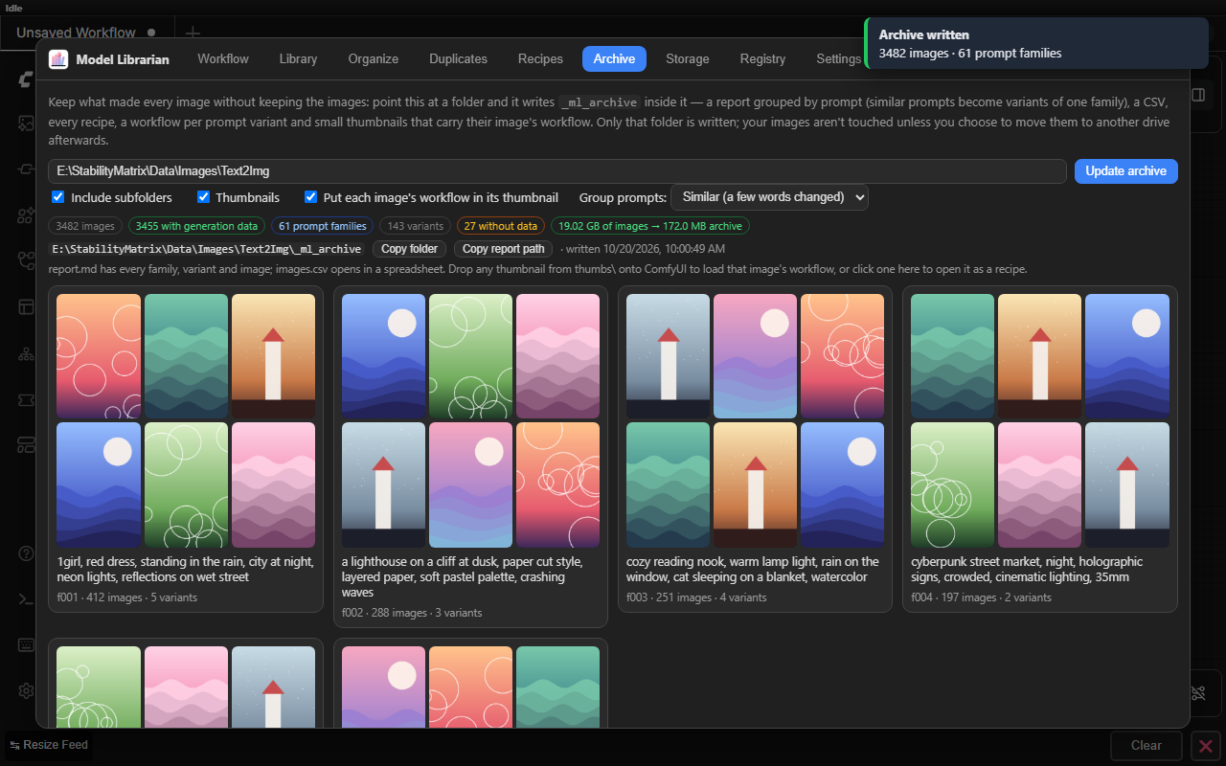Click the ComfyUI logo in the sidebar

26,79
